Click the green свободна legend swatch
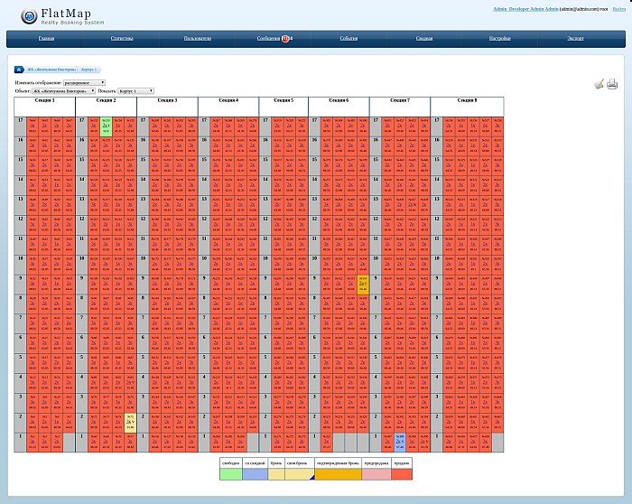The image size is (632, 504). 231,474
